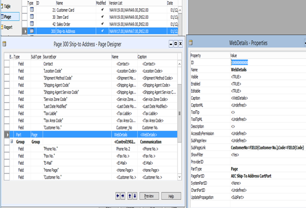Select Page in the object type list

click(10, 17)
